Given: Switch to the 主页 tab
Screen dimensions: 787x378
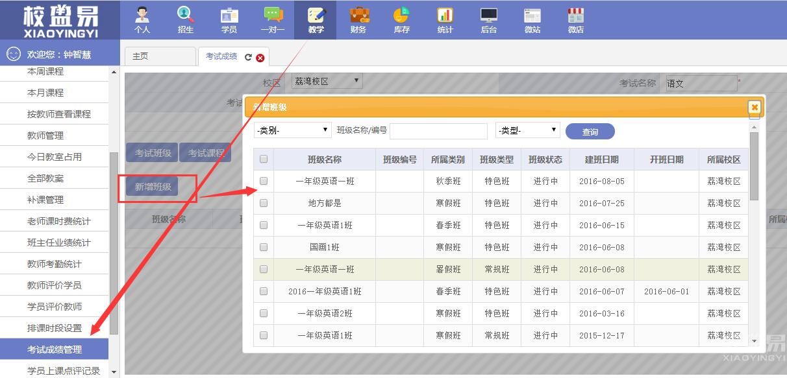Looking at the screenshot, I should pyautogui.click(x=160, y=56).
